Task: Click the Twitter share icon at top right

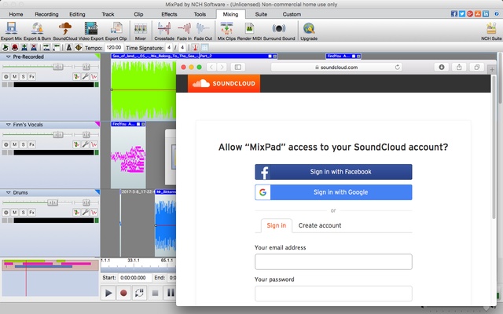Action: coord(462,14)
